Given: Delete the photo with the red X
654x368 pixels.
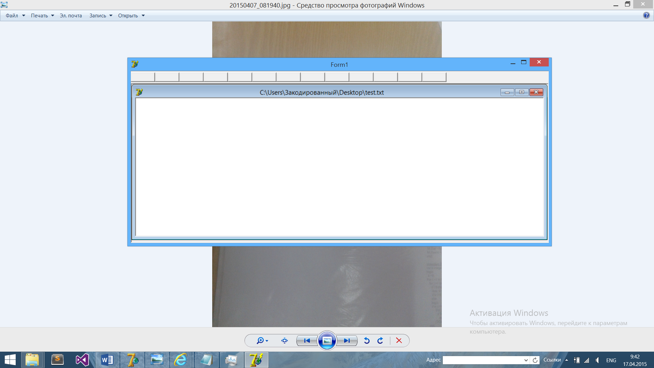Looking at the screenshot, I should [399, 340].
